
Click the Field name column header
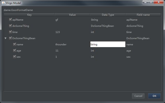click(x=143, y=15)
